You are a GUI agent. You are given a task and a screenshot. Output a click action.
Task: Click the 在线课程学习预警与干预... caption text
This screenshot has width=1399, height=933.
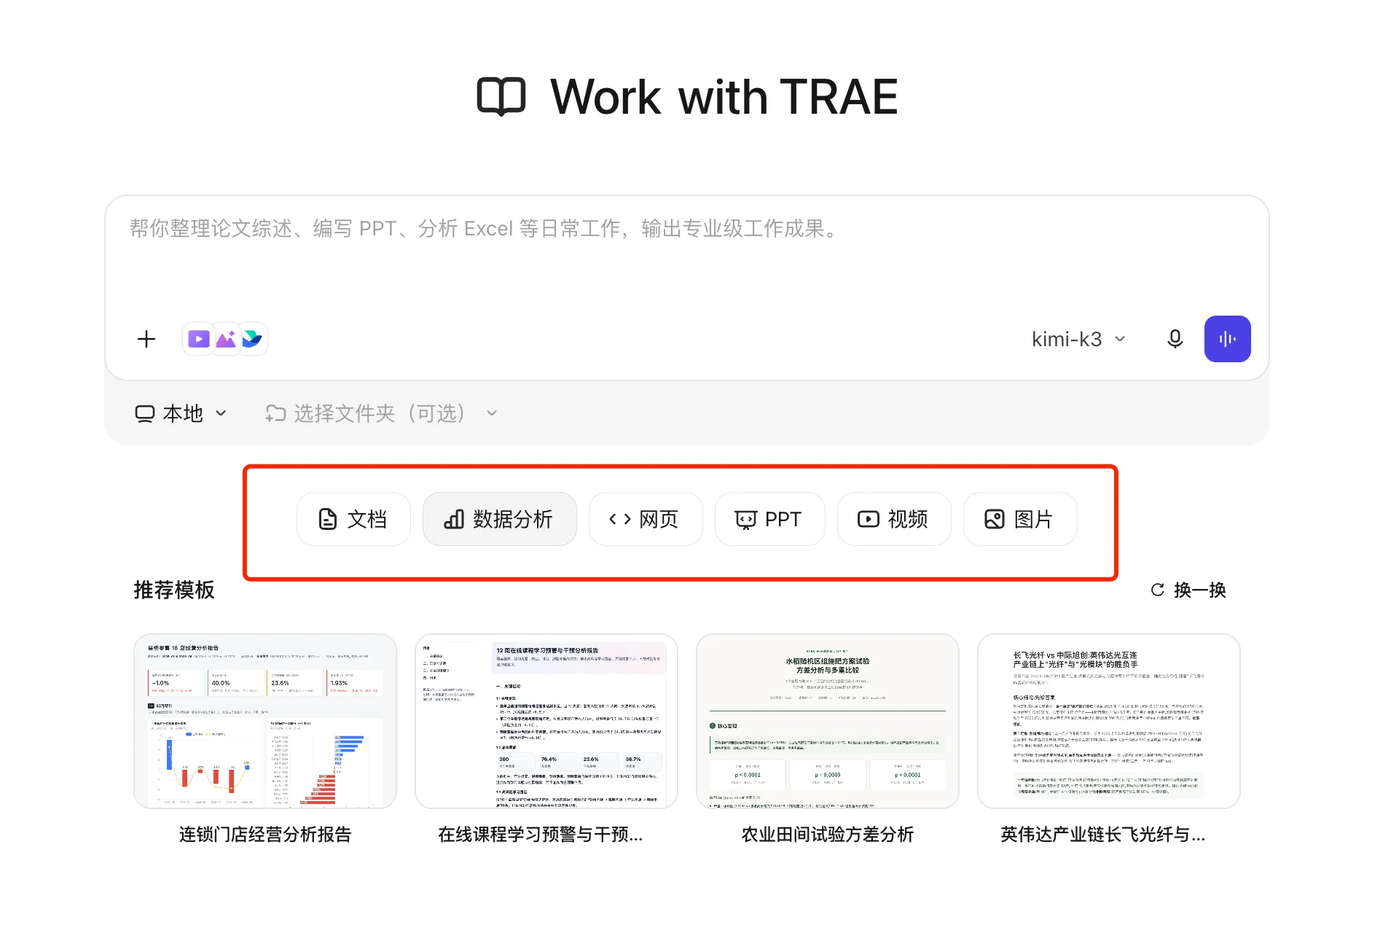pyautogui.click(x=540, y=835)
